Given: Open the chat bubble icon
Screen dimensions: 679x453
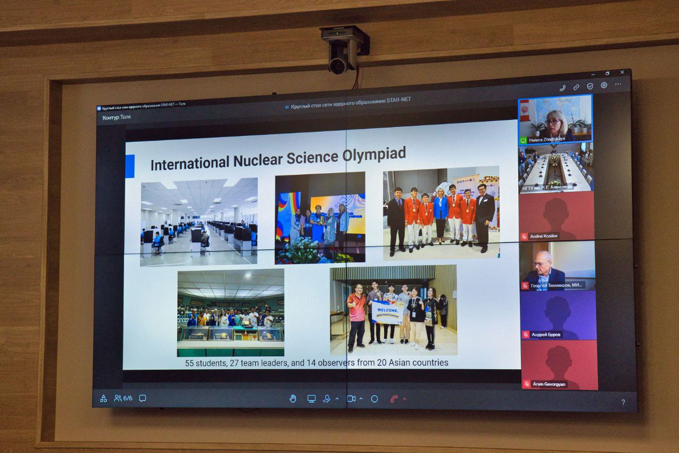Looking at the screenshot, I should coord(143,398).
